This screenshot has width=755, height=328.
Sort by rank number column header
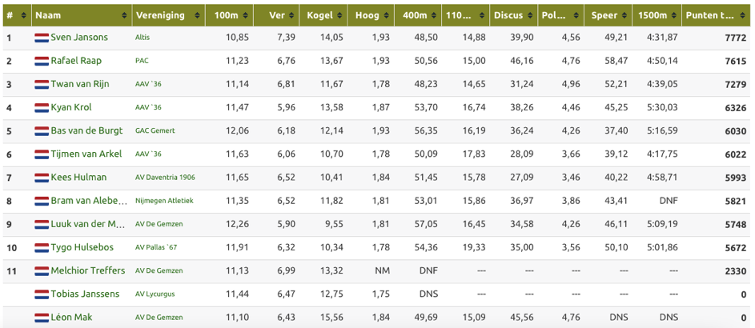click(17, 15)
